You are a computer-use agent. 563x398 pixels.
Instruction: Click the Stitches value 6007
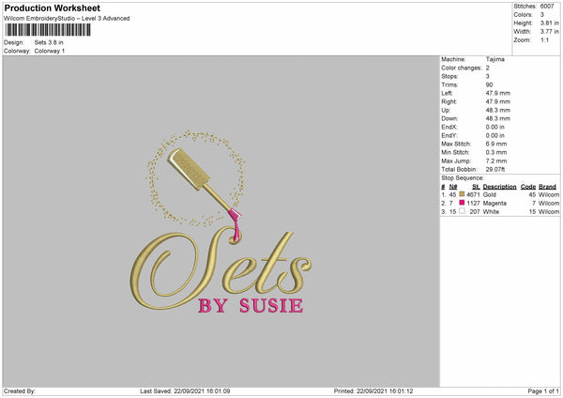coord(547,7)
